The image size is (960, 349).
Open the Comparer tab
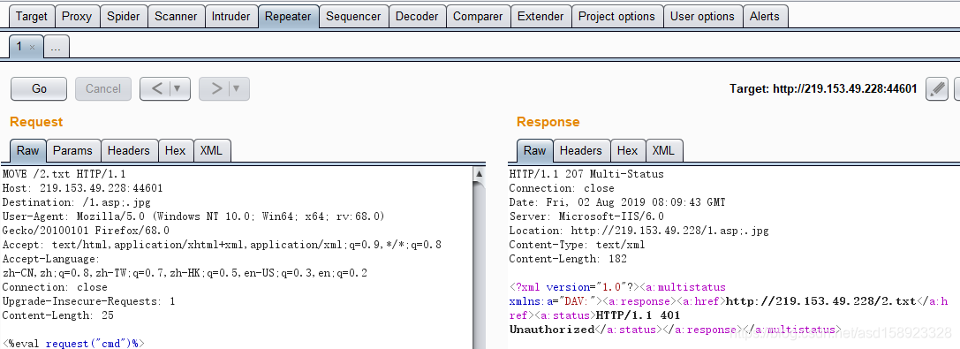coord(478,17)
